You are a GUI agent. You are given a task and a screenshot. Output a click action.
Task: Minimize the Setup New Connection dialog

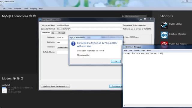141,19
